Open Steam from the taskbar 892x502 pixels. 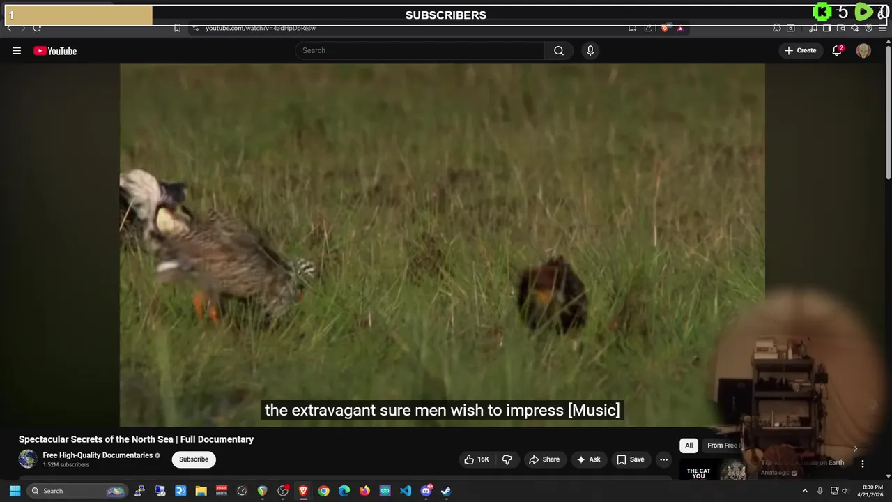(x=446, y=491)
